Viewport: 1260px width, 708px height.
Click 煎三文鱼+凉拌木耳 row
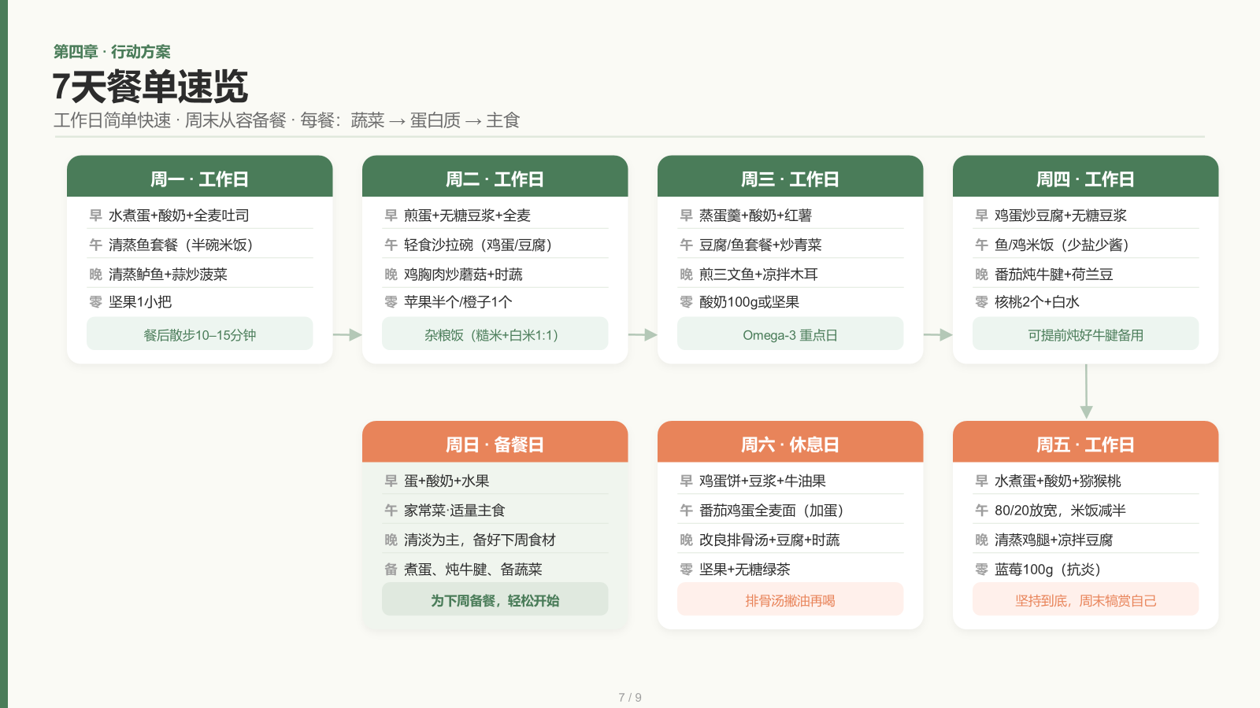pos(791,274)
